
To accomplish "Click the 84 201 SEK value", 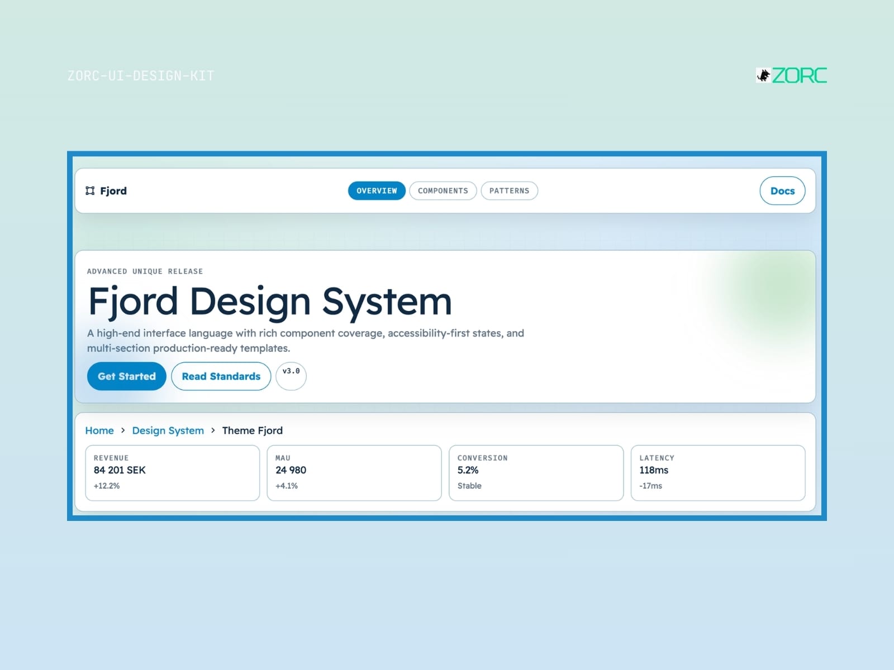I will [x=120, y=470].
